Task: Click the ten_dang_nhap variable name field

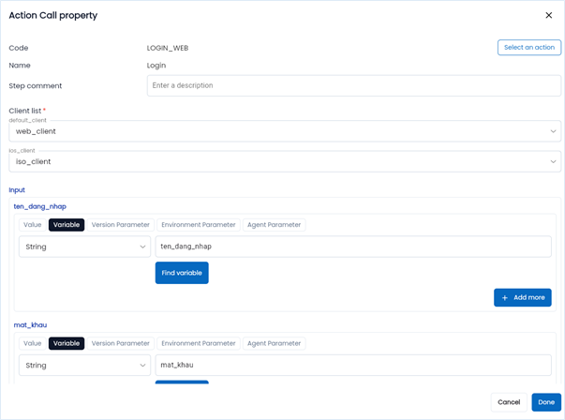Action: (x=352, y=247)
